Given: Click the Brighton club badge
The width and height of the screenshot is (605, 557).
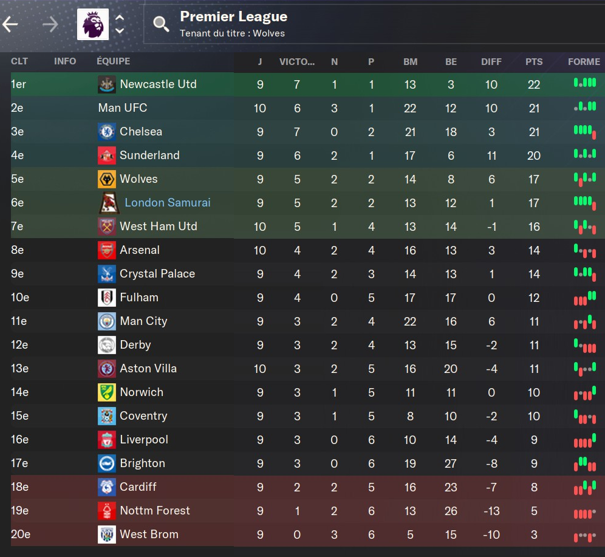Looking at the screenshot, I should (x=107, y=463).
